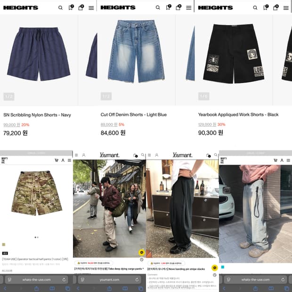The height and width of the screenshot is (292, 292).
Task: Open user profile icon on first Youmant page
Action: [x=84, y=155]
